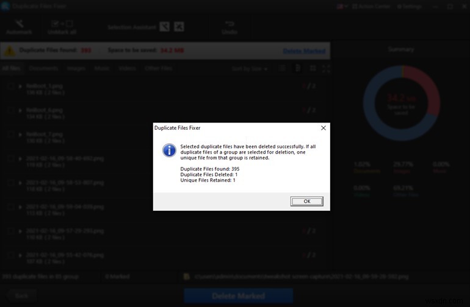This screenshot has width=470, height=307.
Task: Click the Duplicate Files Fixer app logo
Action: [x=5, y=6]
